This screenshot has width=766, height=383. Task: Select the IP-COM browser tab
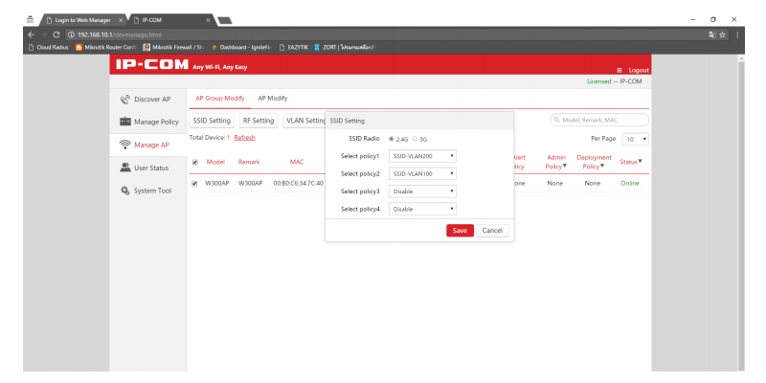point(171,20)
